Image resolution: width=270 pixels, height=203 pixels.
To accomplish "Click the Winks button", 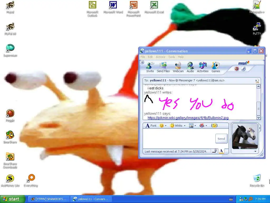I will (x=176, y=126).
